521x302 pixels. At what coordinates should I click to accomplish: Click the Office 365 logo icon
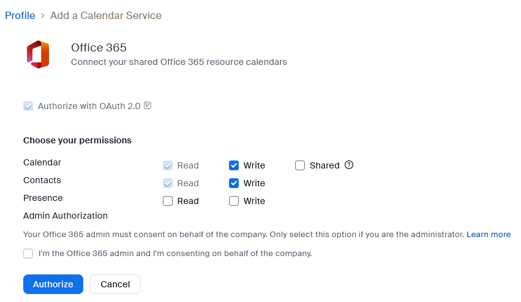point(38,54)
